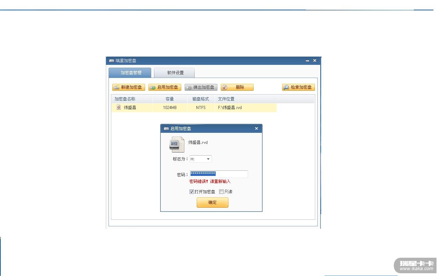
Task: Open the 软件设置 tab
Action: [x=174, y=73]
